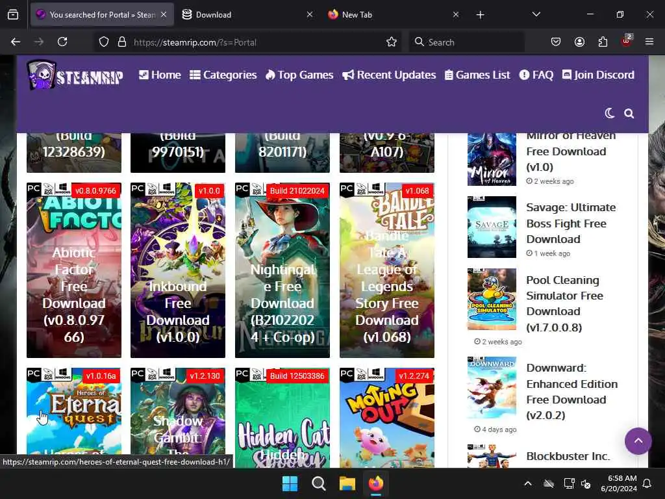Viewport: 665px width, 499px height.
Task: Click the scroll-to-top purple arrow button
Action: point(638,441)
